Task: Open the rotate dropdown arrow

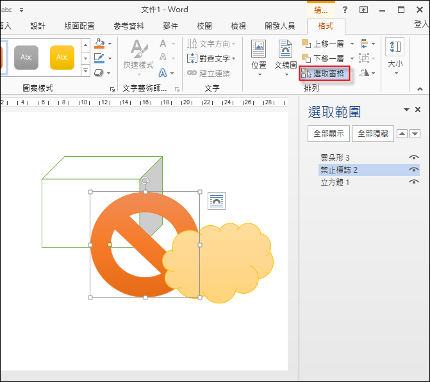Action: tap(373, 73)
